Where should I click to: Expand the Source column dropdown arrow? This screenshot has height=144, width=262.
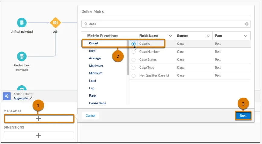point(208,36)
